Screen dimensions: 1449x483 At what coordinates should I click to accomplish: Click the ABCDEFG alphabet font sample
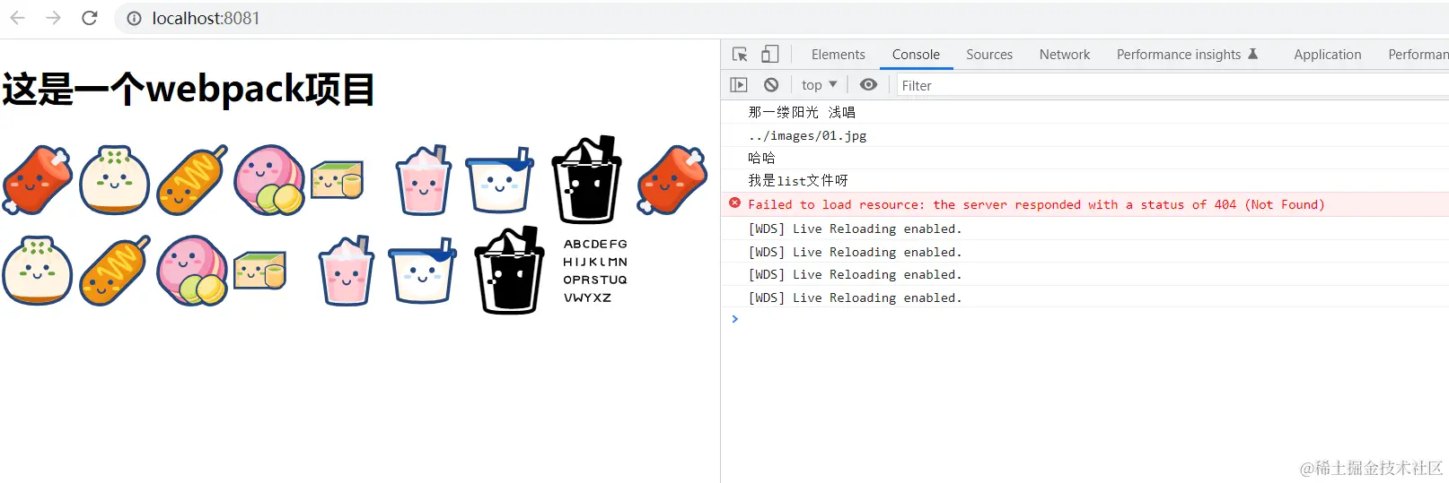pyautogui.click(x=595, y=271)
